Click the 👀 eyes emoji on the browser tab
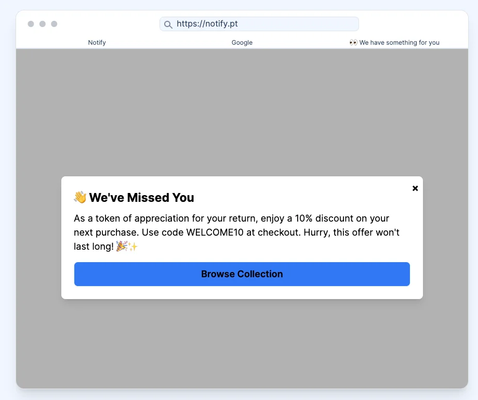478x400 pixels. coord(353,42)
